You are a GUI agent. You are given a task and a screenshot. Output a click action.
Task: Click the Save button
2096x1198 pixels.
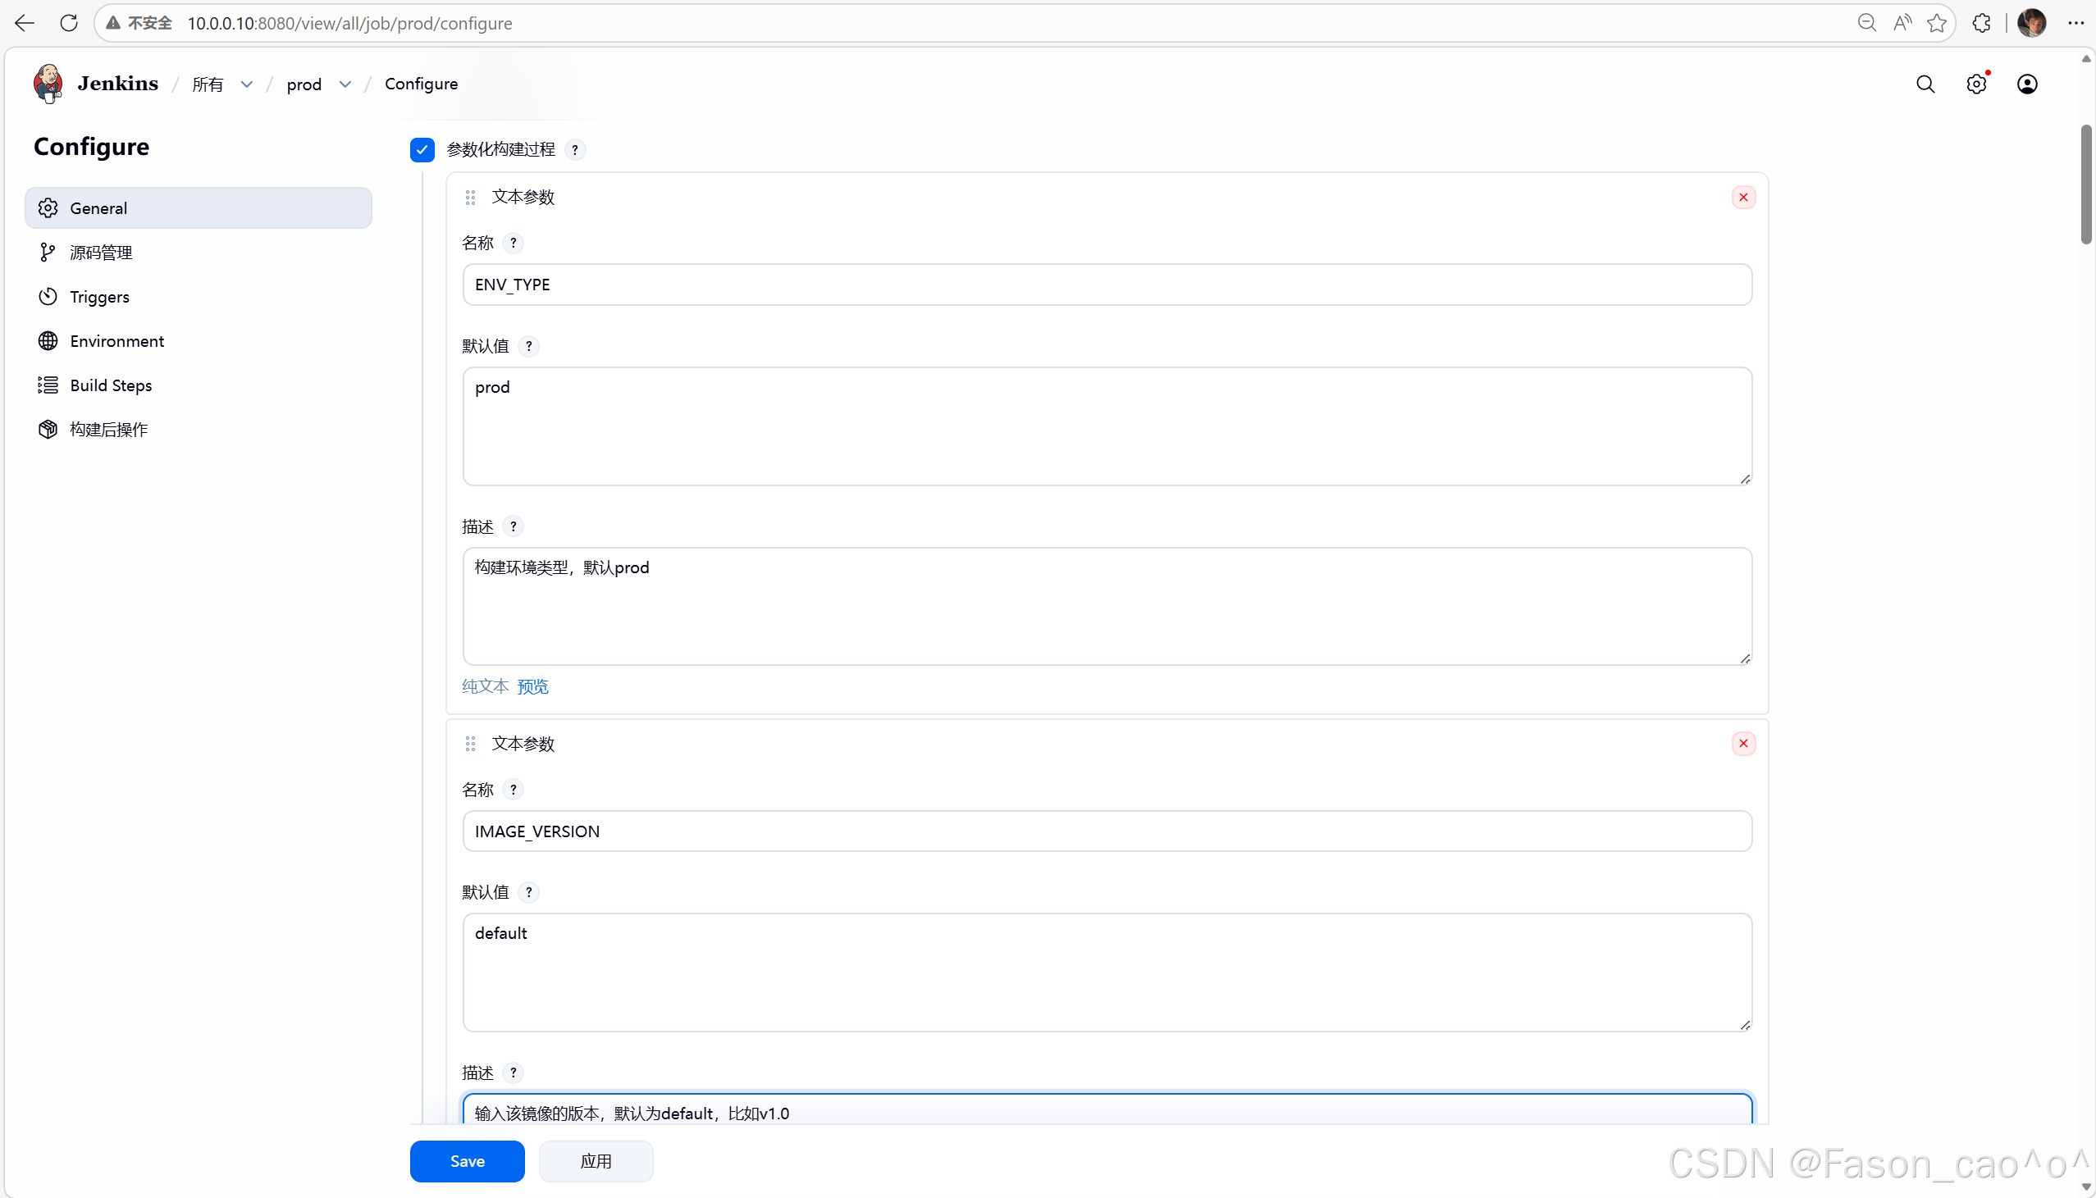click(x=467, y=1161)
